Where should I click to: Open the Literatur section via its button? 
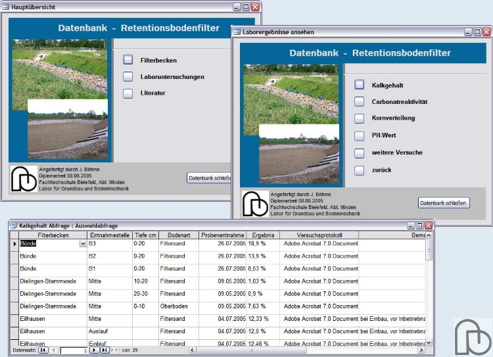click(128, 93)
